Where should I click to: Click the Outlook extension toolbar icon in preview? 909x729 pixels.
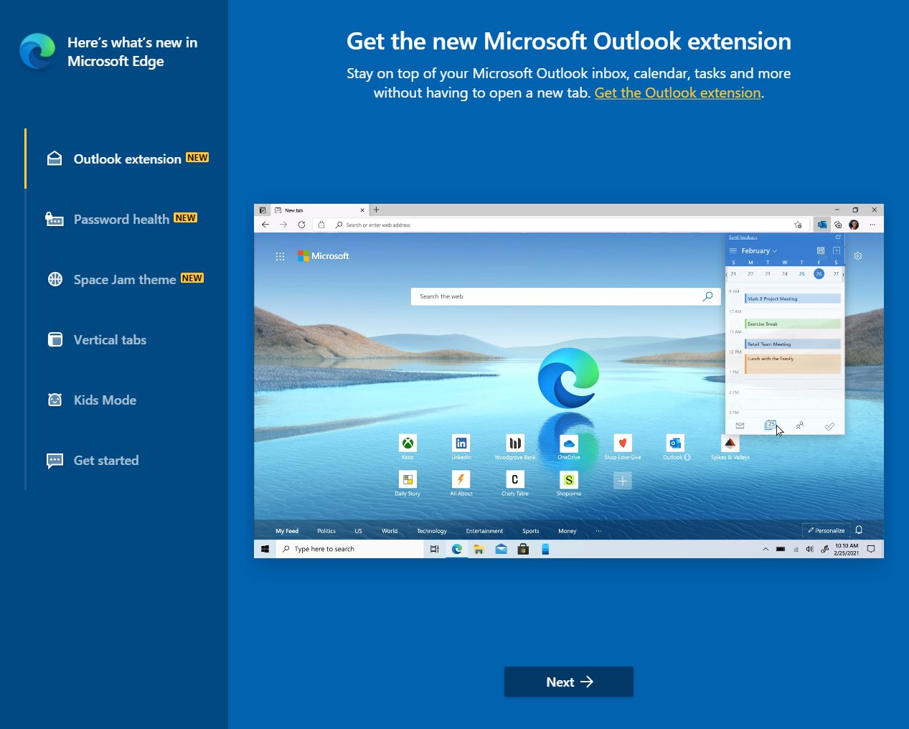(821, 225)
